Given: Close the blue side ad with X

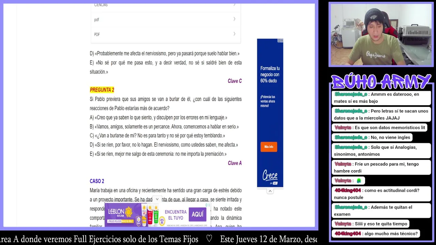Looking at the screenshot, I should tap(282, 40).
